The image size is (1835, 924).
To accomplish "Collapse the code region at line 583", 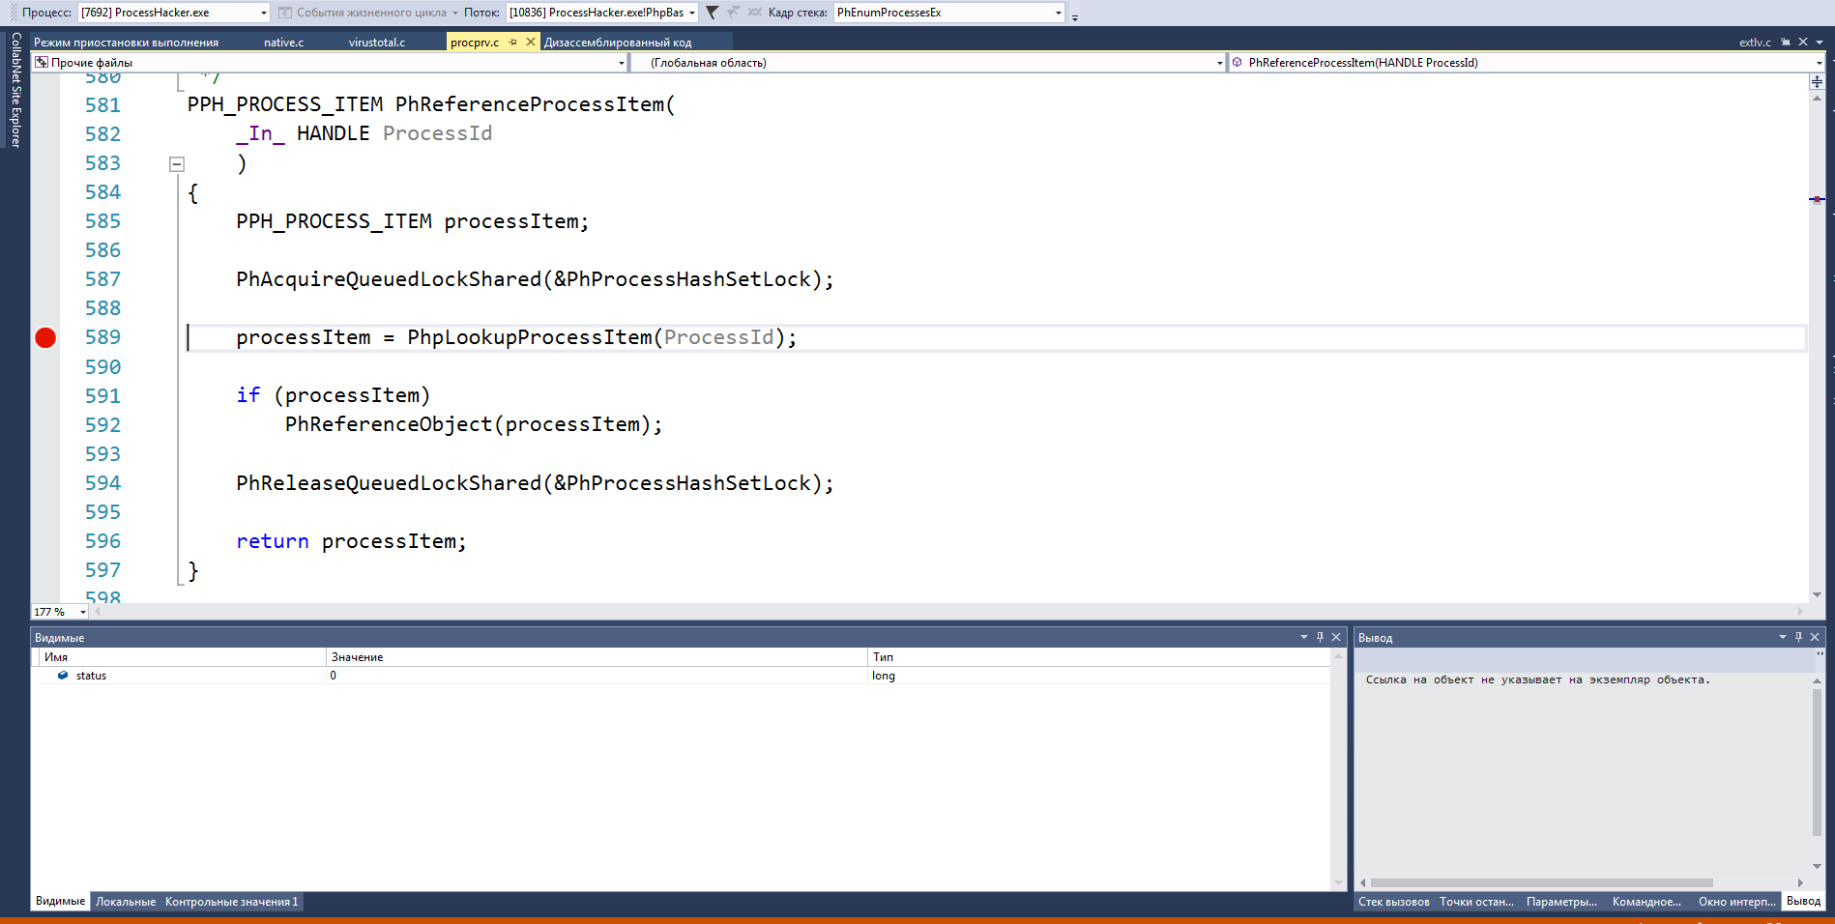I will click(176, 164).
